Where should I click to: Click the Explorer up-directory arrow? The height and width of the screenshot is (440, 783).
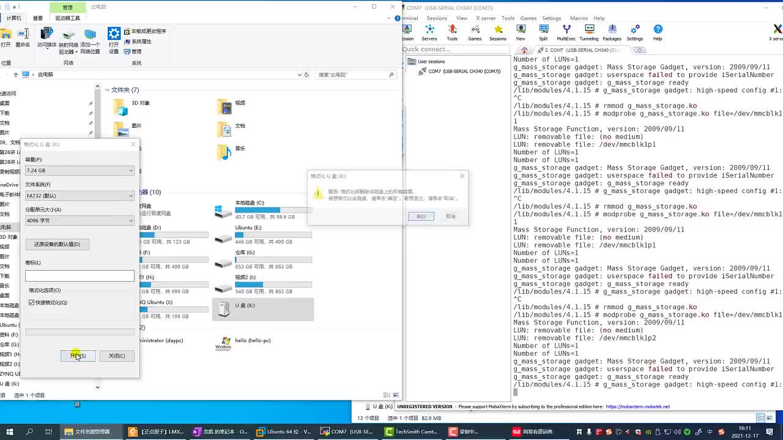[x=15, y=75]
